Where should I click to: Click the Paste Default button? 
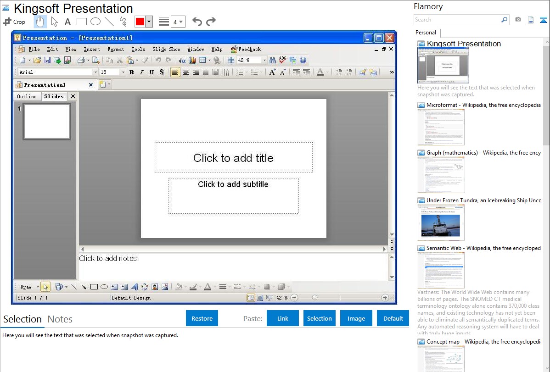click(393, 318)
